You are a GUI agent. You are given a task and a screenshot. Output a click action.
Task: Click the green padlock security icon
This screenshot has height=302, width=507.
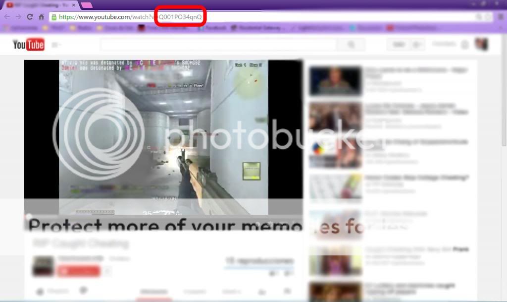[54, 17]
